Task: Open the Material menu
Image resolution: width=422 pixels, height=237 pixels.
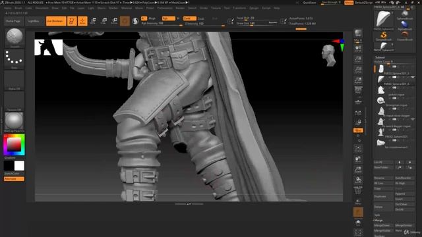Action: [x=127, y=8]
